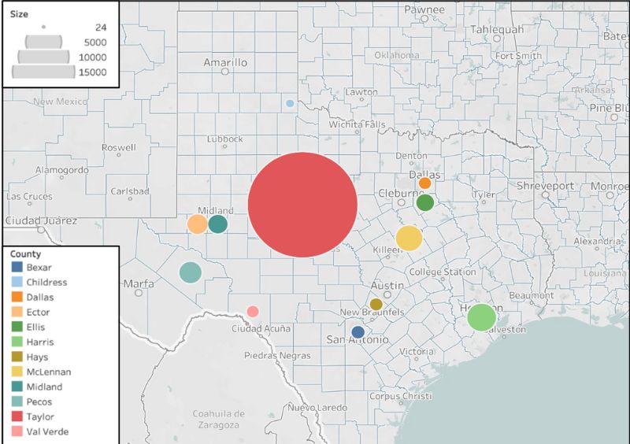Click the Val Verde color swatch in legend
The width and height of the screenshot is (630, 444).
click(x=17, y=431)
